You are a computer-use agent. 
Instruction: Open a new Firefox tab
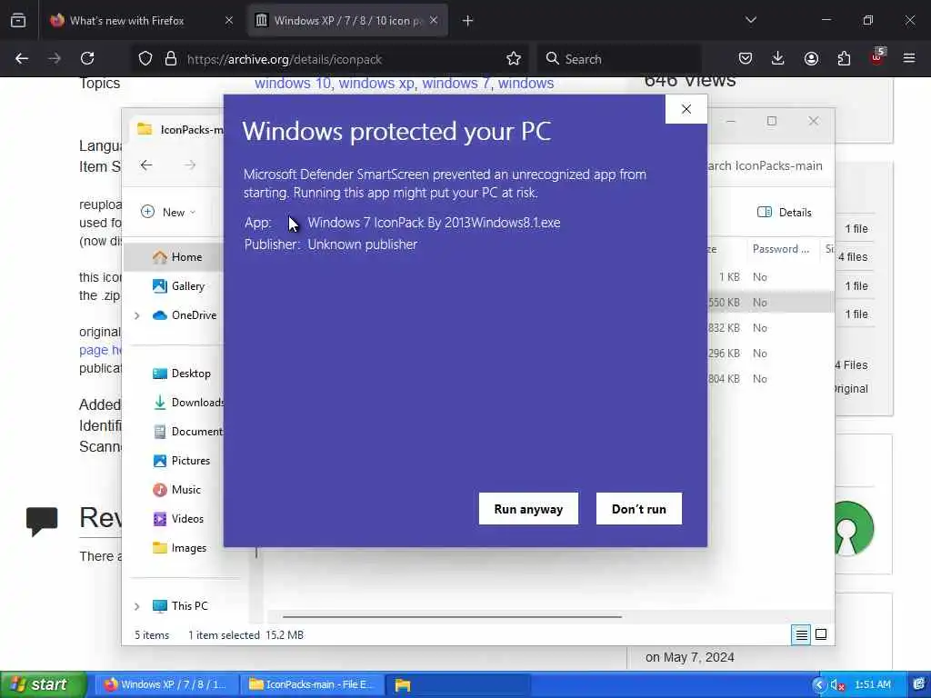[468, 21]
